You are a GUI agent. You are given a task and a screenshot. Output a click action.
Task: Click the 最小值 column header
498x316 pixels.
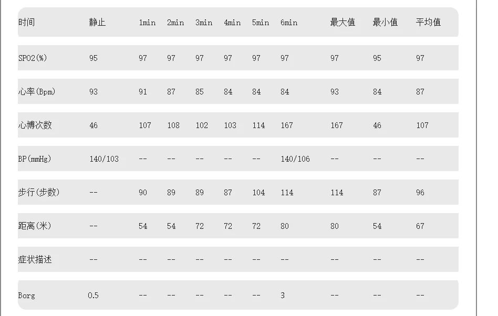pyautogui.click(x=385, y=22)
